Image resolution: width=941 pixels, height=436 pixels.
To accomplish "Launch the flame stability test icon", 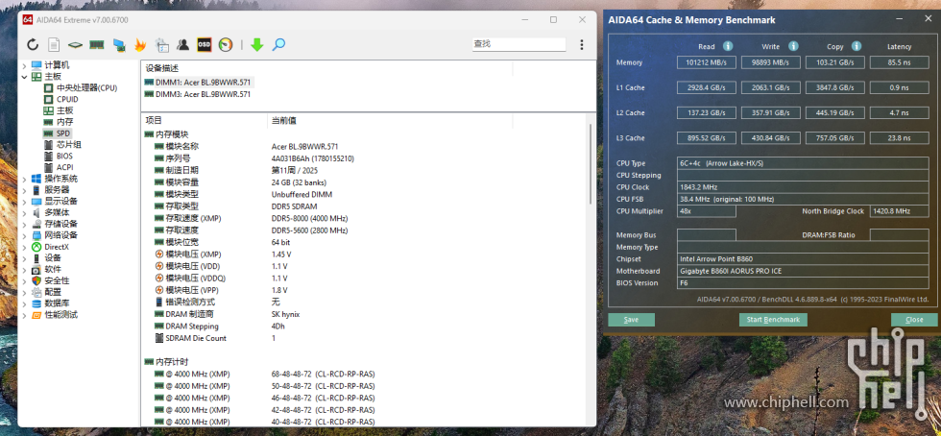I will pyautogui.click(x=140, y=44).
